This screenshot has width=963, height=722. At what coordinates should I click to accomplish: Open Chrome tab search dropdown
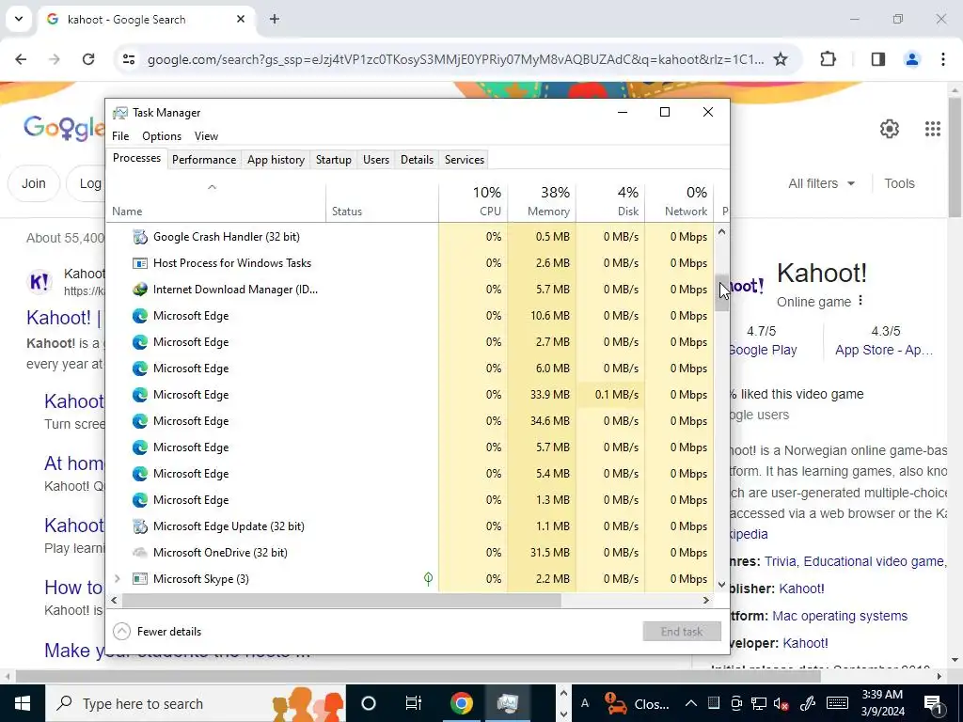[19, 19]
